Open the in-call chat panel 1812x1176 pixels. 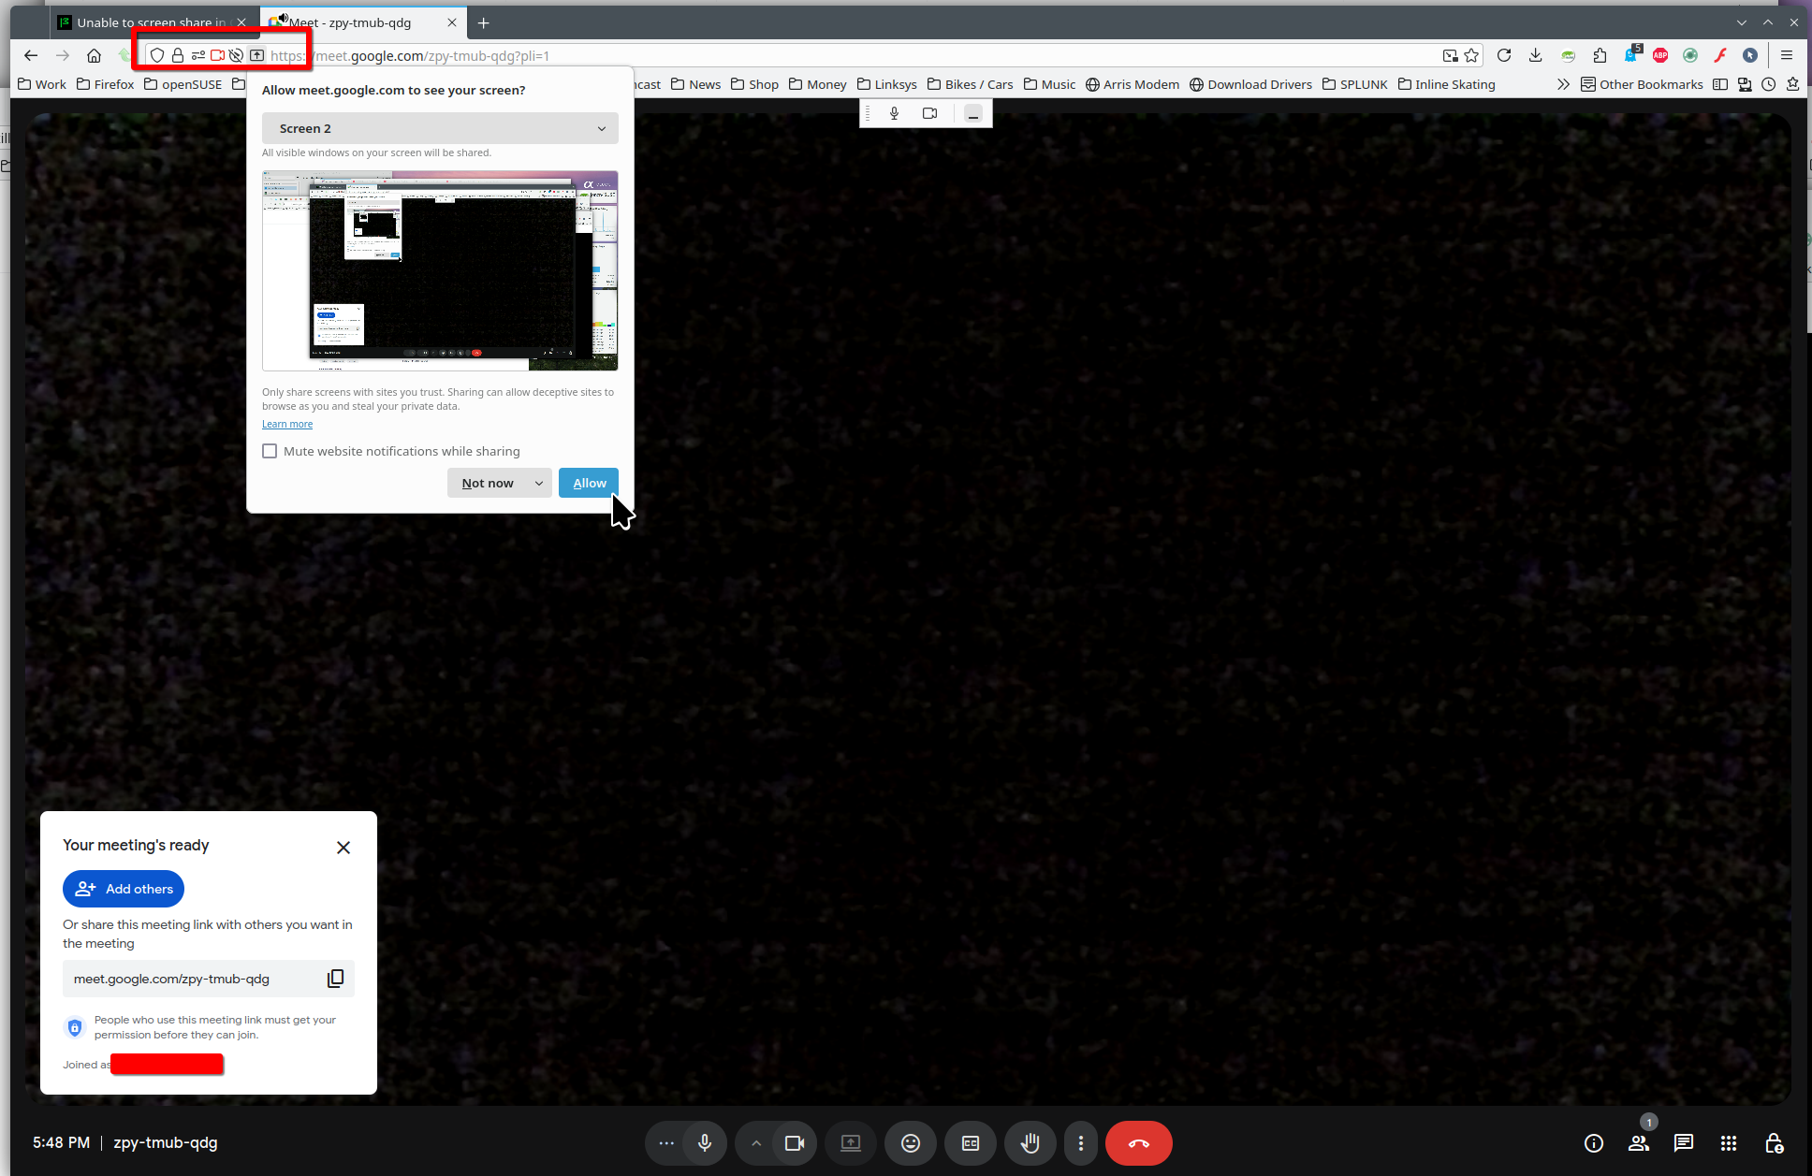(1683, 1143)
